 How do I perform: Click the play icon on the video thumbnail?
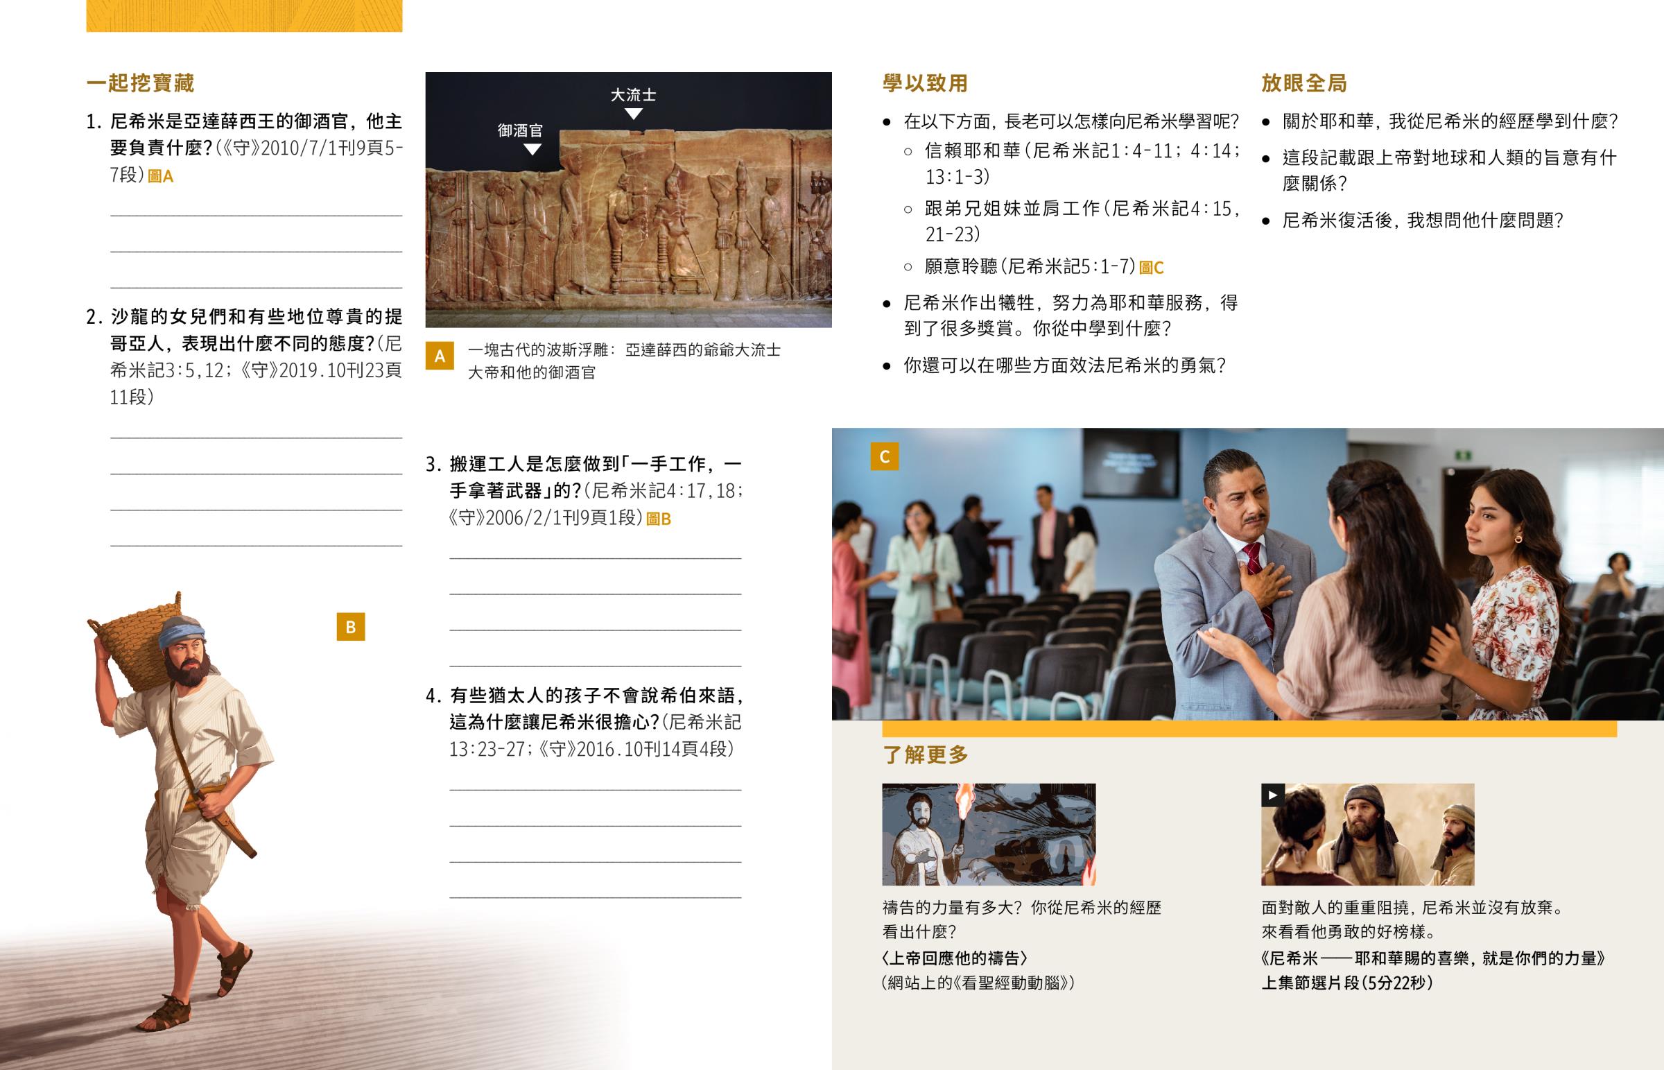pyautogui.click(x=1272, y=795)
